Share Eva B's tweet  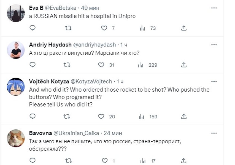pyautogui.click(x=184, y=28)
